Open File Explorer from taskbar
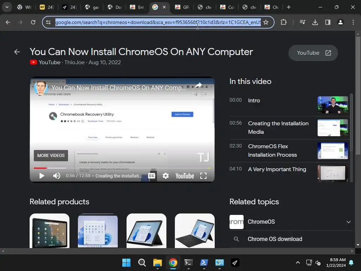The image size is (361, 271). (x=158, y=263)
